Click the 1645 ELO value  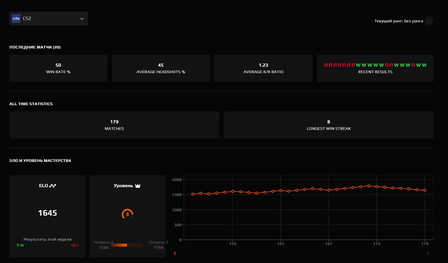click(x=48, y=213)
